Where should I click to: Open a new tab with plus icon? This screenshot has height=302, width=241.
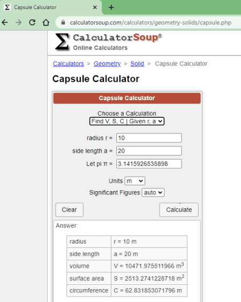pyautogui.click(x=111, y=7)
